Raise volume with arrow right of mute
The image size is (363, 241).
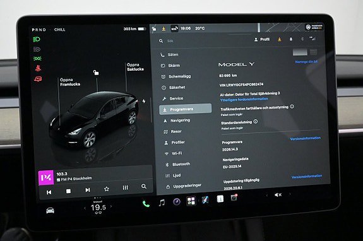[x=290, y=194]
